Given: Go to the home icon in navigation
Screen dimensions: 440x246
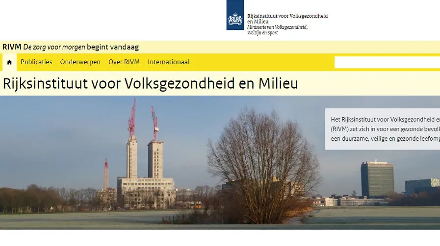Looking at the screenshot, I should tap(9, 62).
